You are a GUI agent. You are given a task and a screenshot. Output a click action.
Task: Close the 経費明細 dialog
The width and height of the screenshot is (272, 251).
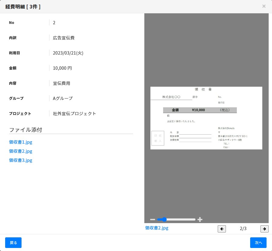click(264, 6)
